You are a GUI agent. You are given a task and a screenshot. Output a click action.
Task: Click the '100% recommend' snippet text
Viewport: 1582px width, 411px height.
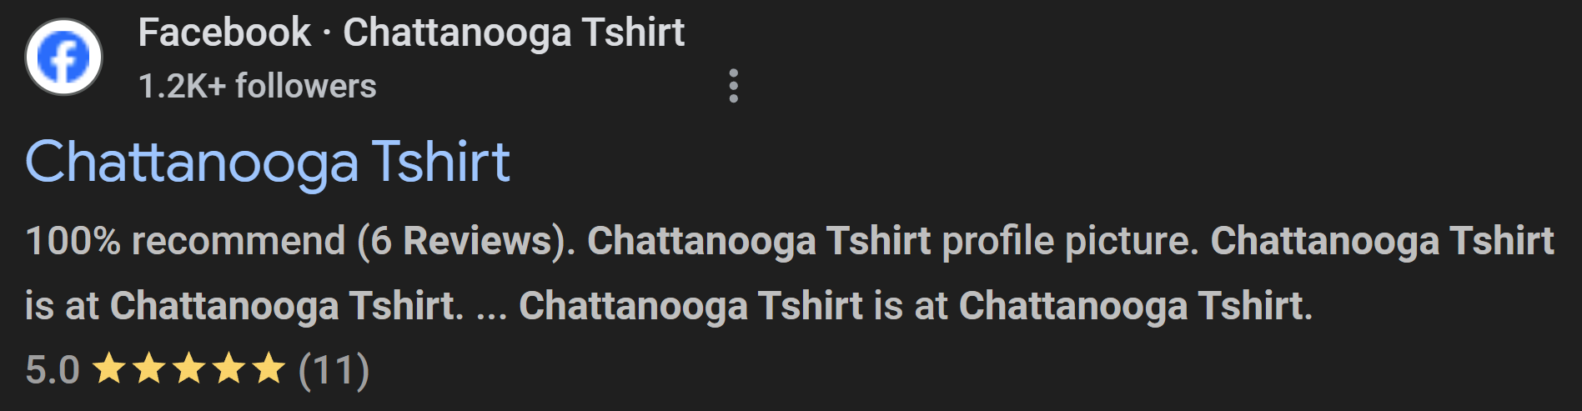point(185,241)
